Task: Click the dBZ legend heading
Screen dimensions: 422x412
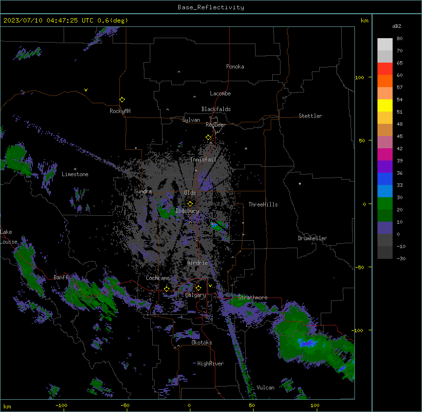Action: (x=397, y=26)
